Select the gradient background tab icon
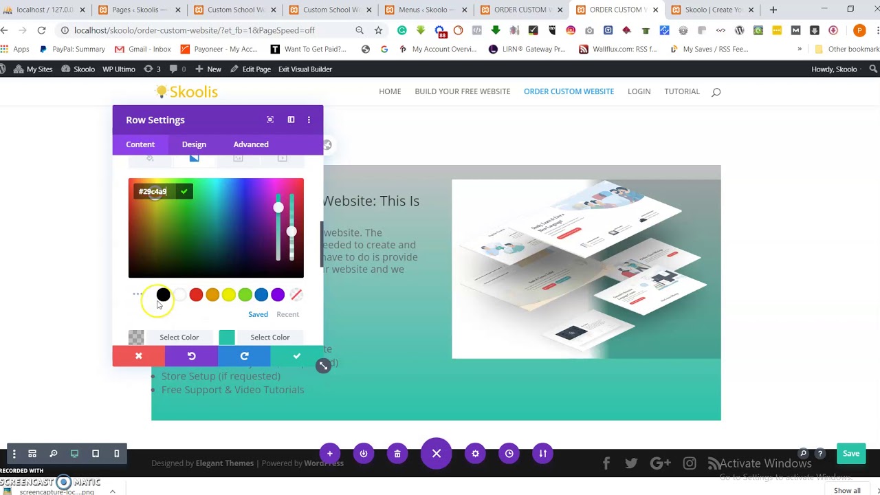Image resolution: width=880 pixels, height=495 pixels. click(195, 158)
